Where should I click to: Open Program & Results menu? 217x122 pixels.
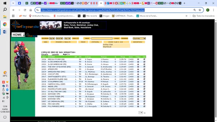[64, 42]
